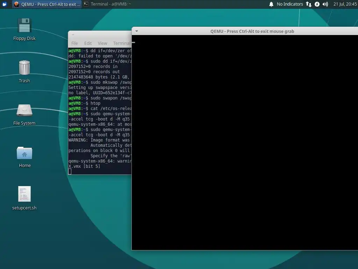Open the QEMU window menu arrow

137,31
